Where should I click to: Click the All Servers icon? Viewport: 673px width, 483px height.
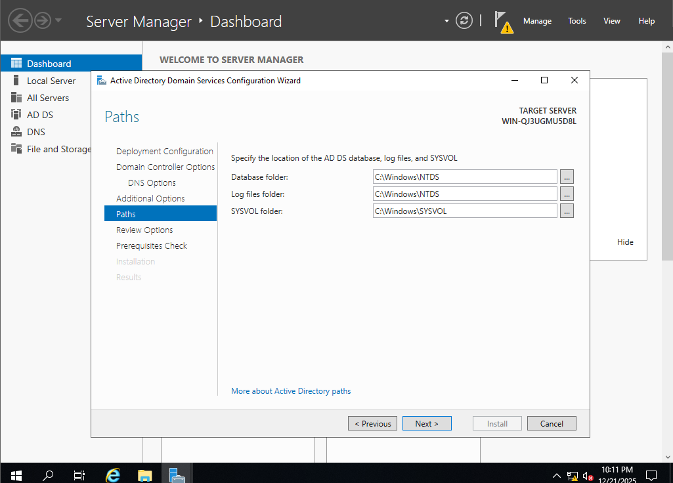coord(16,97)
